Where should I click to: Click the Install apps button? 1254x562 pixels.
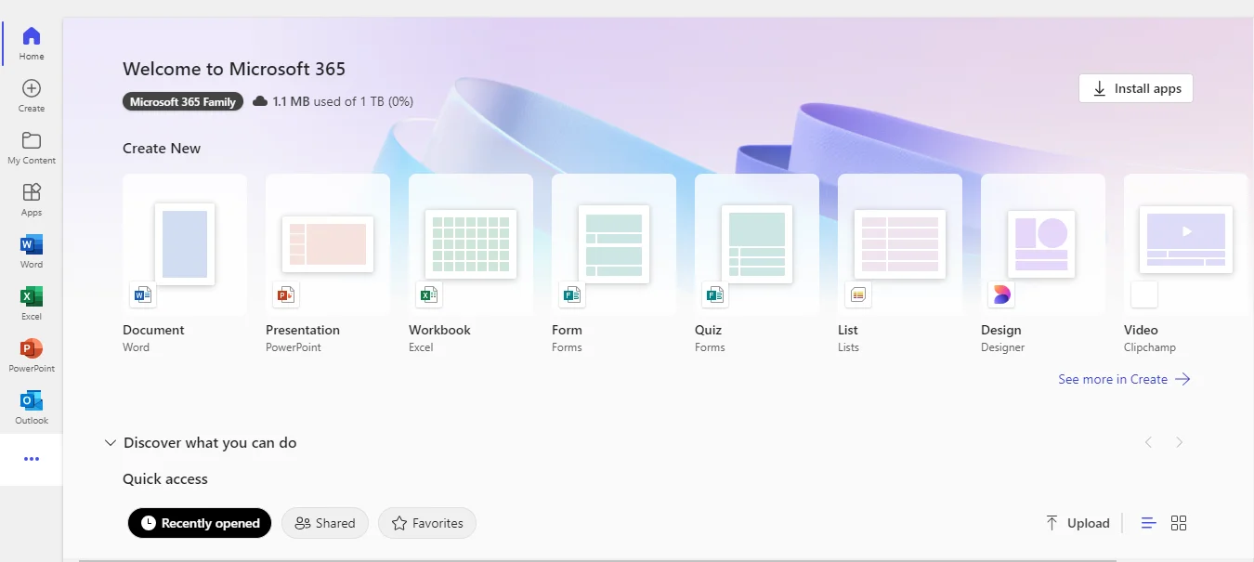pos(1136,88)
